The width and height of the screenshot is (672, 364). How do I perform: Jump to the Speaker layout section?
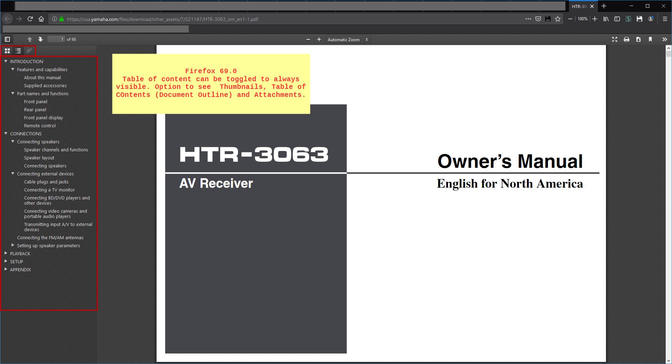39,158
